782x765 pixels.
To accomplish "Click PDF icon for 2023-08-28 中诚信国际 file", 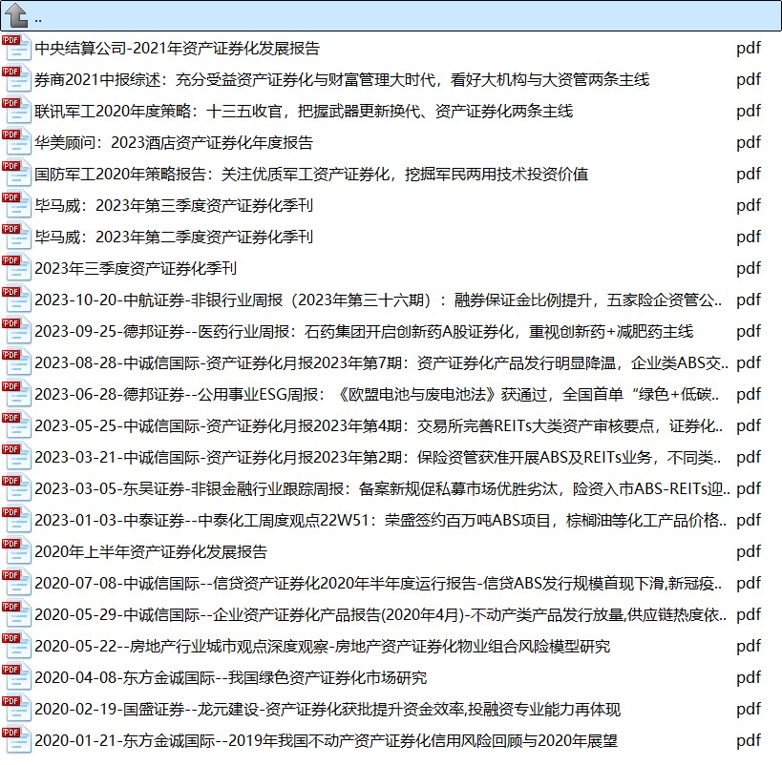I will pyautogui.click(x=16, y=362).
